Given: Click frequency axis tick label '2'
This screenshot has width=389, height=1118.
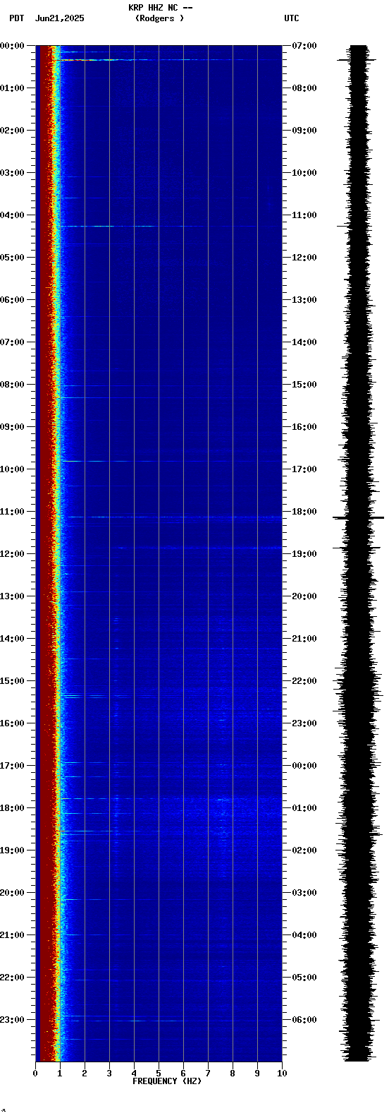Looking at the screenshot, I should [x=85, y=1074].
